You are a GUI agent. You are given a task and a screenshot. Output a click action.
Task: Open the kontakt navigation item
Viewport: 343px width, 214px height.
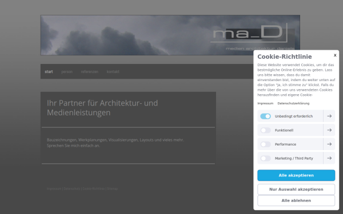tap(113, 72)
